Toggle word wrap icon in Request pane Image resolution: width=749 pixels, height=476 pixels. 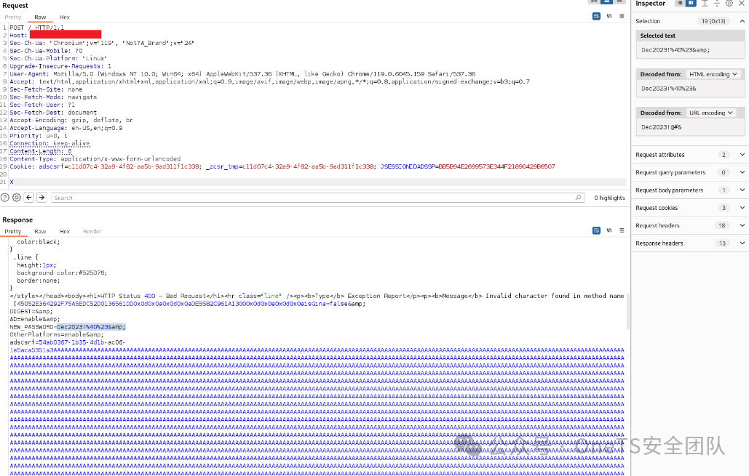coord(596,16)
